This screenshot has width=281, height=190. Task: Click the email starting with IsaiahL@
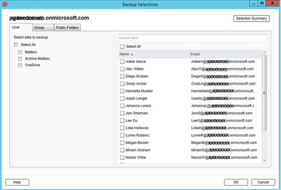click(223, 98)
